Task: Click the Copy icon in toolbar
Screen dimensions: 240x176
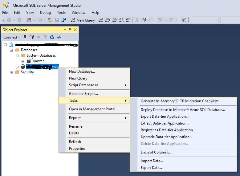Action: point(144,20)
